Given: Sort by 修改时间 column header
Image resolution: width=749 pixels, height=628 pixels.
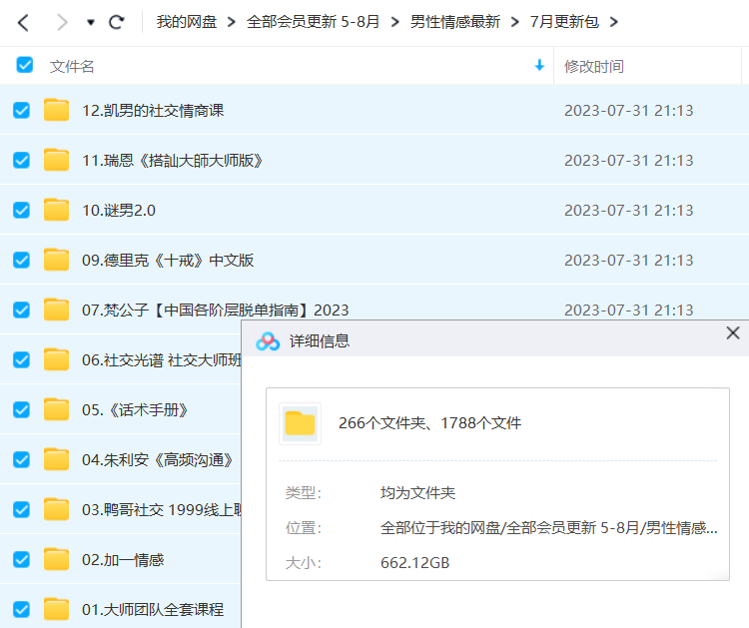Looking at the screenshot, I should (594, 66).
